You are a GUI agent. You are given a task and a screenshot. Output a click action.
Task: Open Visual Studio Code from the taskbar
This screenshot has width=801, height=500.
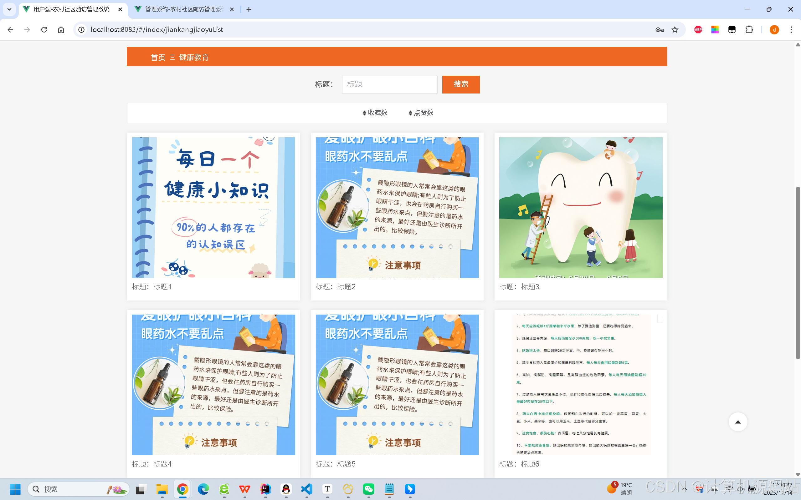[307, 489]
